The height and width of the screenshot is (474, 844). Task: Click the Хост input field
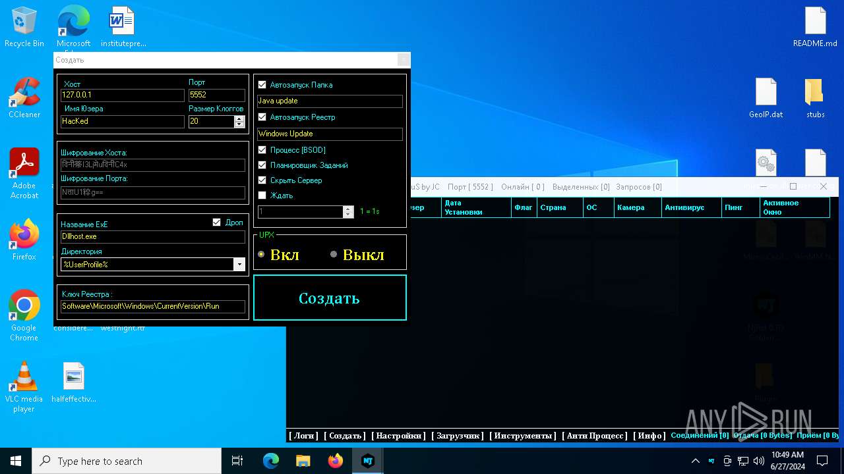pyautogui.click(x=123, y=95)
